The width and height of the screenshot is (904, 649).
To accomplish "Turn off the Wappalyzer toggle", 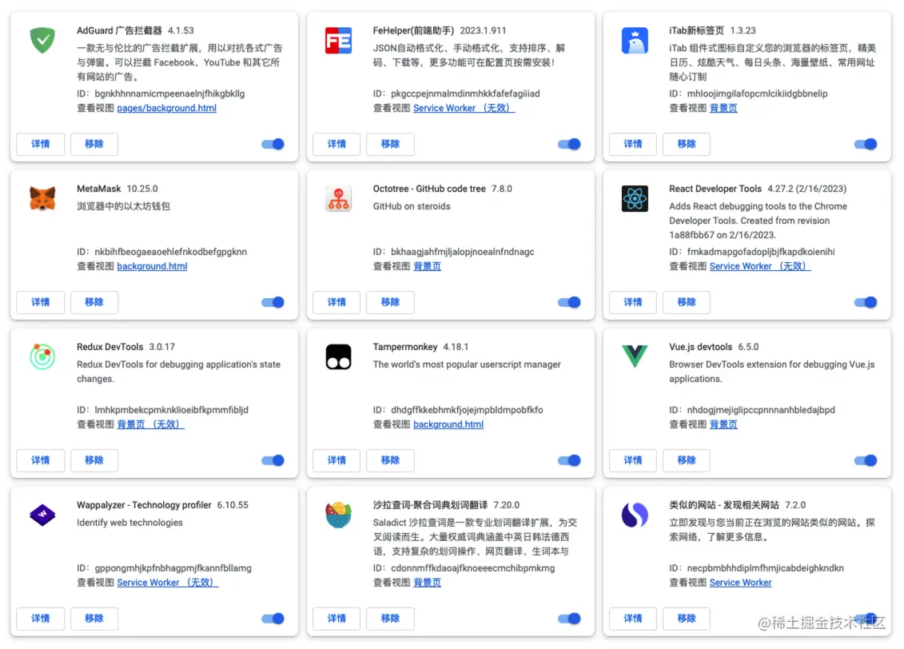I will (273, 619).
